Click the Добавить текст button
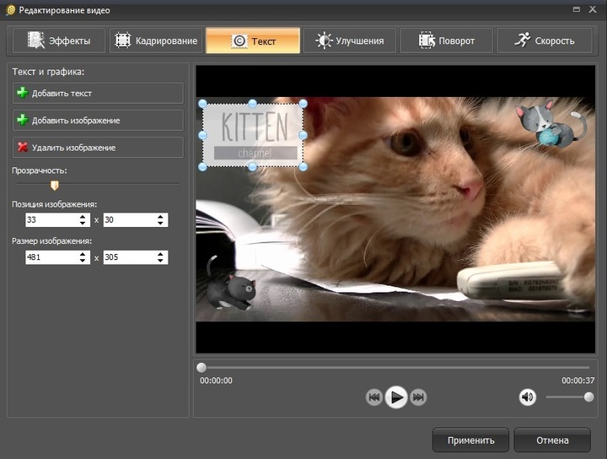The height and width of the screenshot is (459, 607). click(98, 93)
